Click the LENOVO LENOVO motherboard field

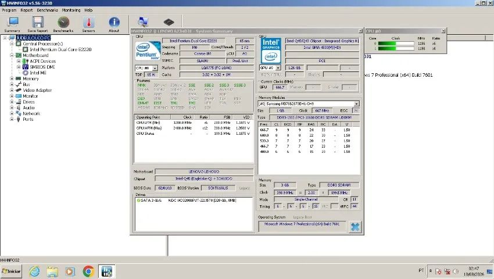click(x=204, y=172)
